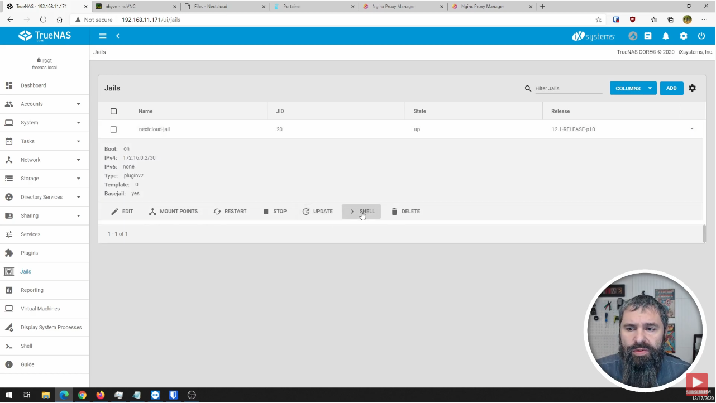Expand the Directory Services sidebar menu
This screenshot has width=716, height=403.
coord(45,197)
